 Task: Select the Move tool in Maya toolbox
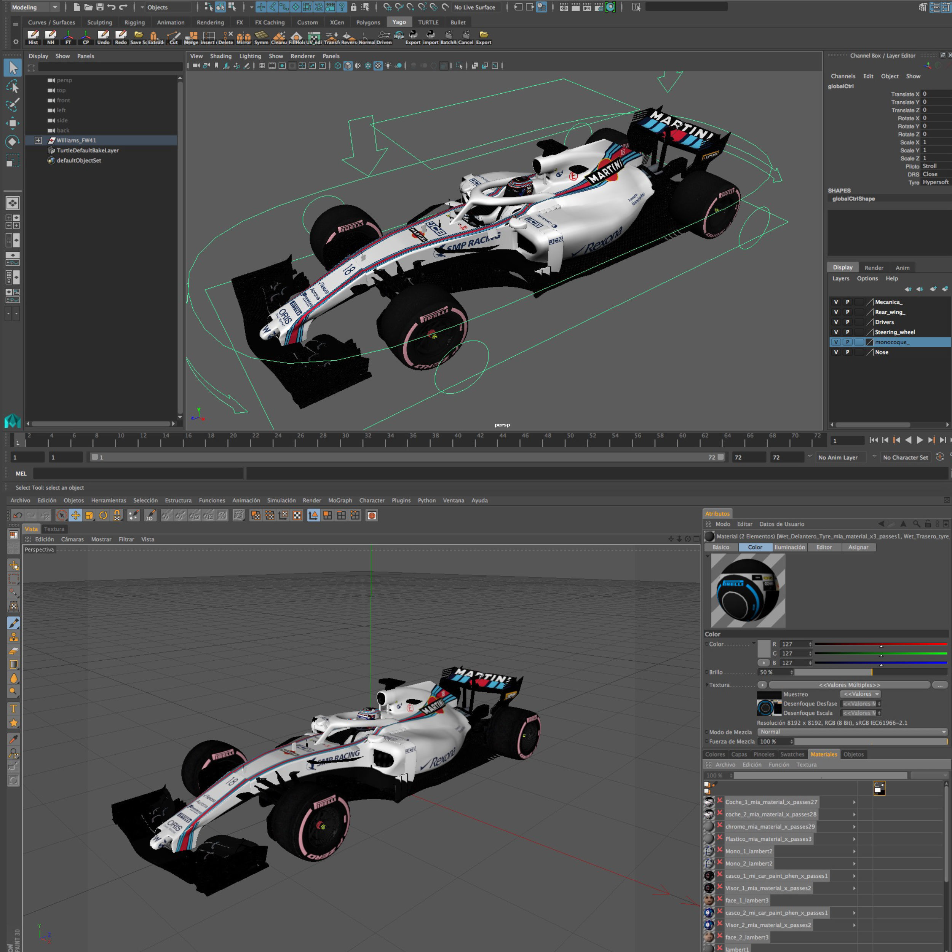(x=13, y=123)
